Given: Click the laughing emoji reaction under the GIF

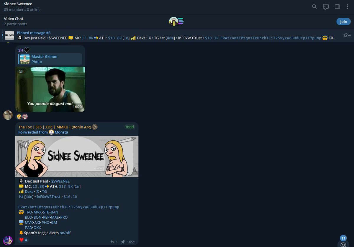Looking at the screenshot, I should tap(19, 116).
